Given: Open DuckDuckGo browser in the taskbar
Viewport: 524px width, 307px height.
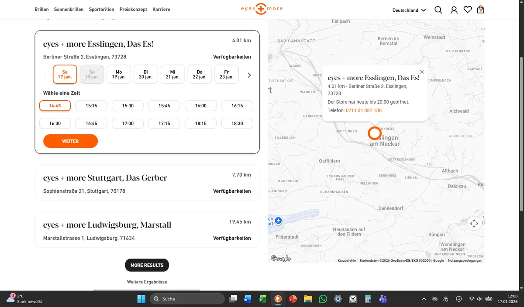Looking at the screenshot, I should click(x=278, y=299).
